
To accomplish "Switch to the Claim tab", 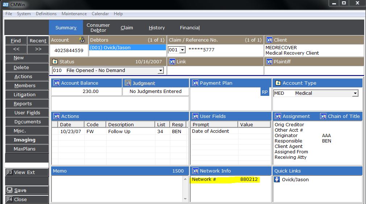I will click(x=127, y=27).
